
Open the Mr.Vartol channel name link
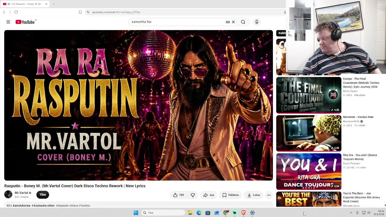pyautogui.click(x=21, y=193)
